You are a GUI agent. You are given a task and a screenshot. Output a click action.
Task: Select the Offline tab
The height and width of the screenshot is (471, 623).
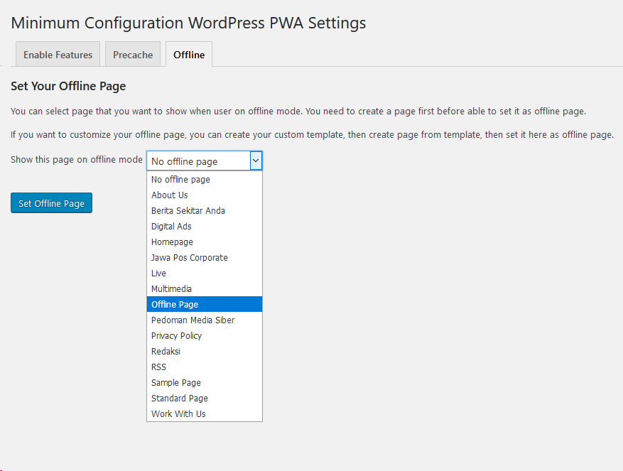point(189,55)
